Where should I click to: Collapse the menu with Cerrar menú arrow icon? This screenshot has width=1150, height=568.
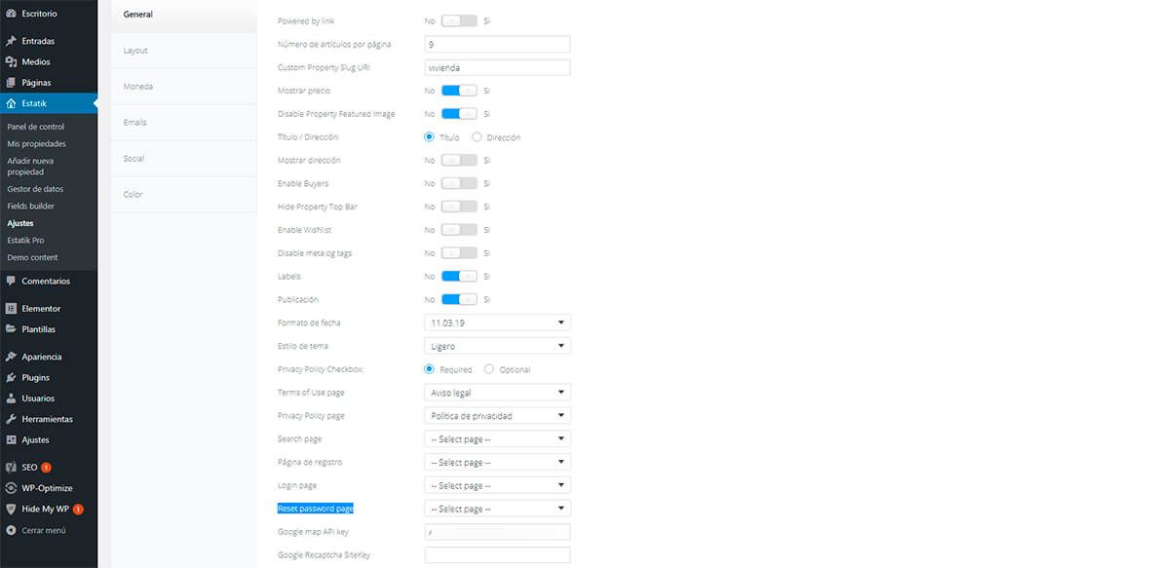[x=11, y=531]
